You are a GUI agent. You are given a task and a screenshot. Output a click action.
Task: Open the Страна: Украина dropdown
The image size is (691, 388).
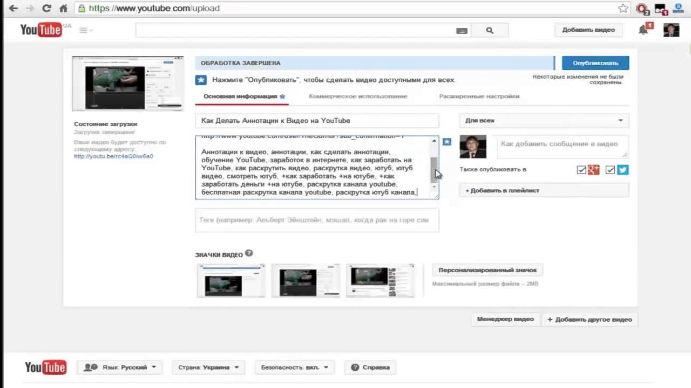pos(208,368)
